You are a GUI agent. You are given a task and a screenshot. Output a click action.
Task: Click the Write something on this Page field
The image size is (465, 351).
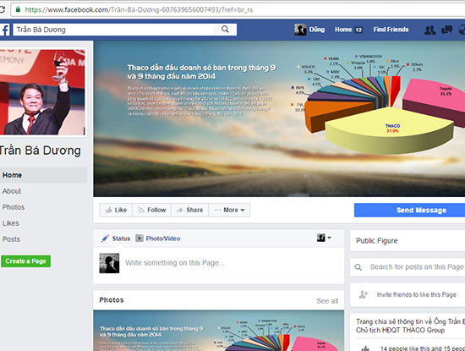pyautogui.click(x=175, y=263)
